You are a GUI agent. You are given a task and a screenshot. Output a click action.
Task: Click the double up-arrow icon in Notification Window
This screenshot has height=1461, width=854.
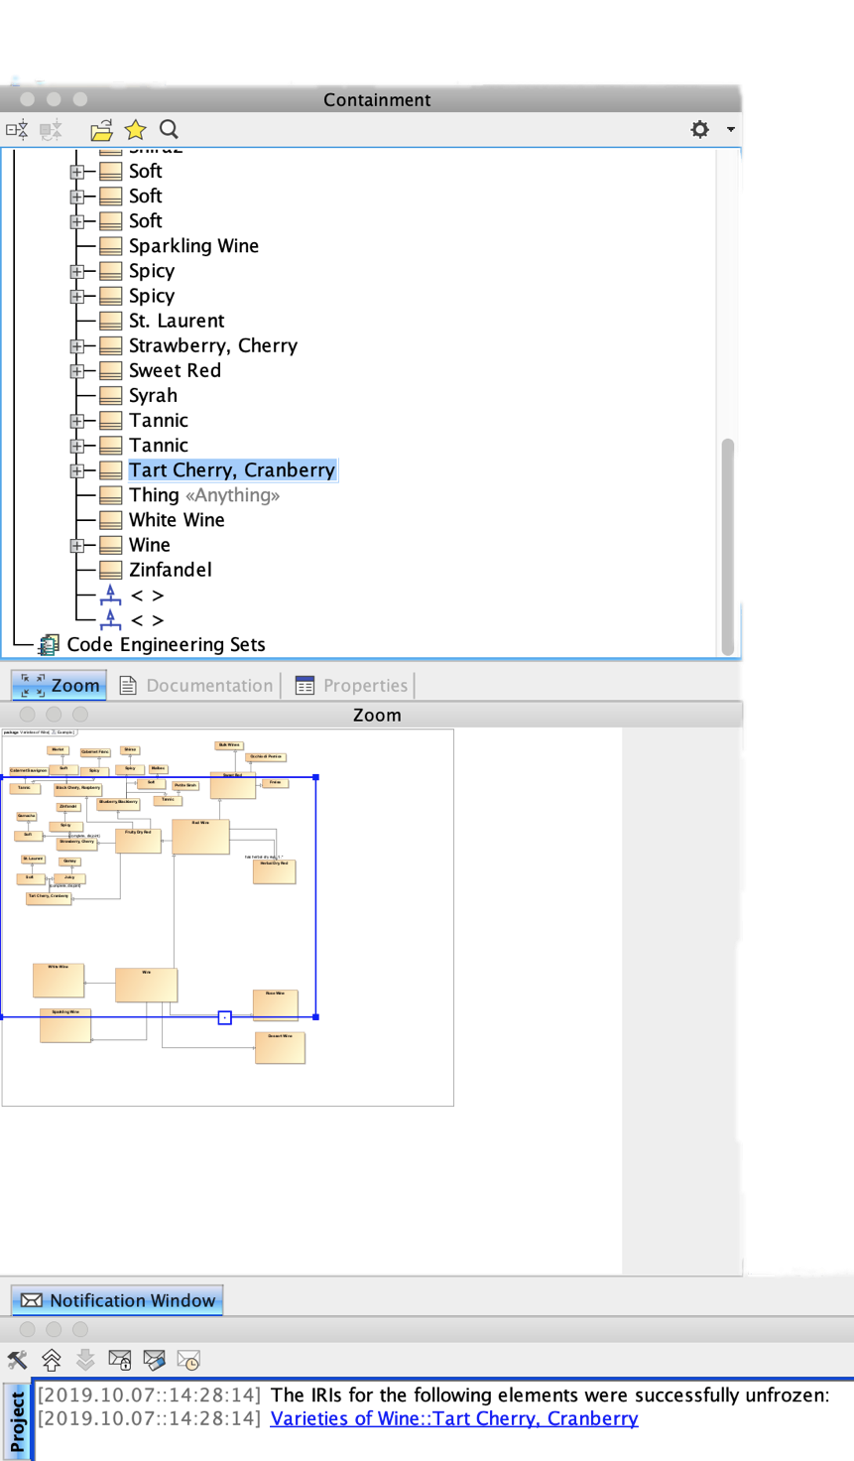click(52, 1360)
